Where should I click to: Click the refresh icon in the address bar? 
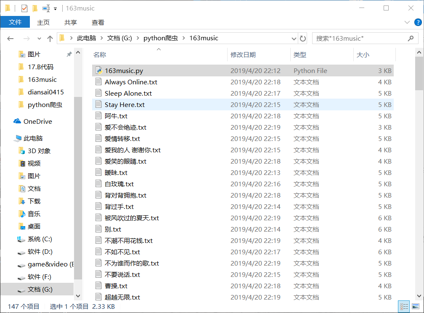(303, 38)
